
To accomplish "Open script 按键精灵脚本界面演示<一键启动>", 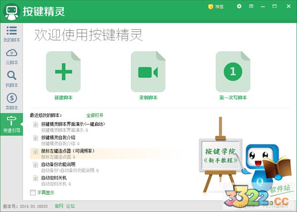I will tap(73, 124).
